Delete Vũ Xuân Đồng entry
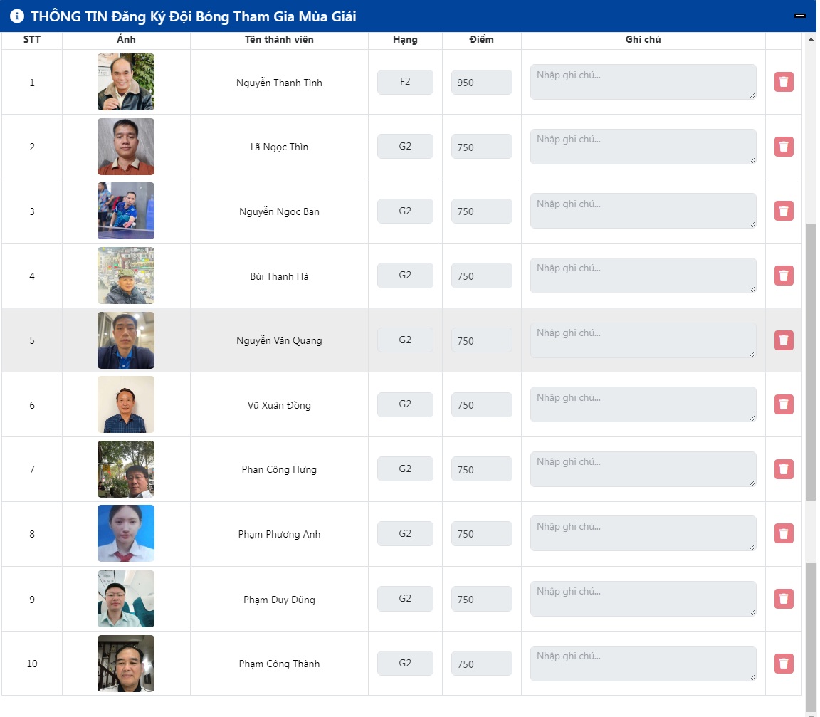 pyautogui.click(x=784, y=404)
